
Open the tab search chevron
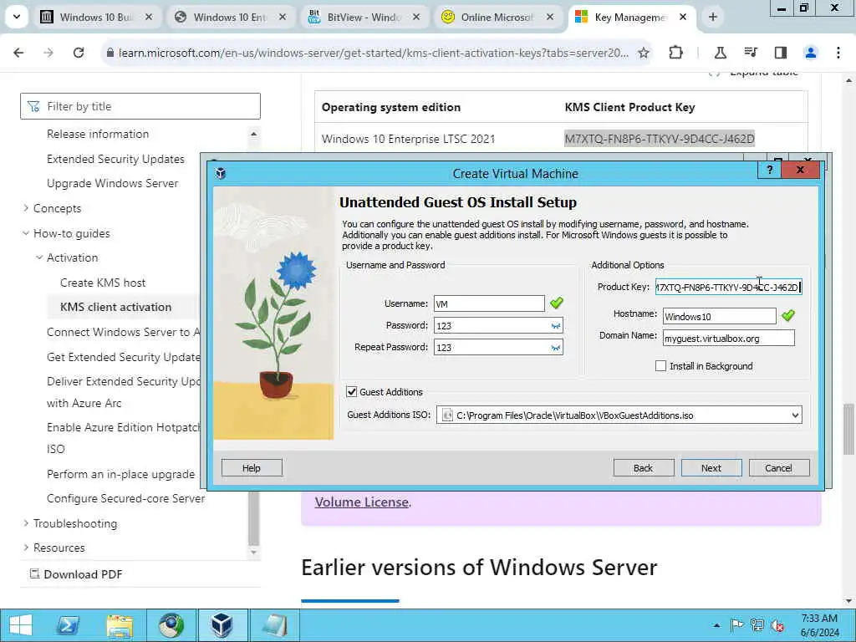coord(17,17)
